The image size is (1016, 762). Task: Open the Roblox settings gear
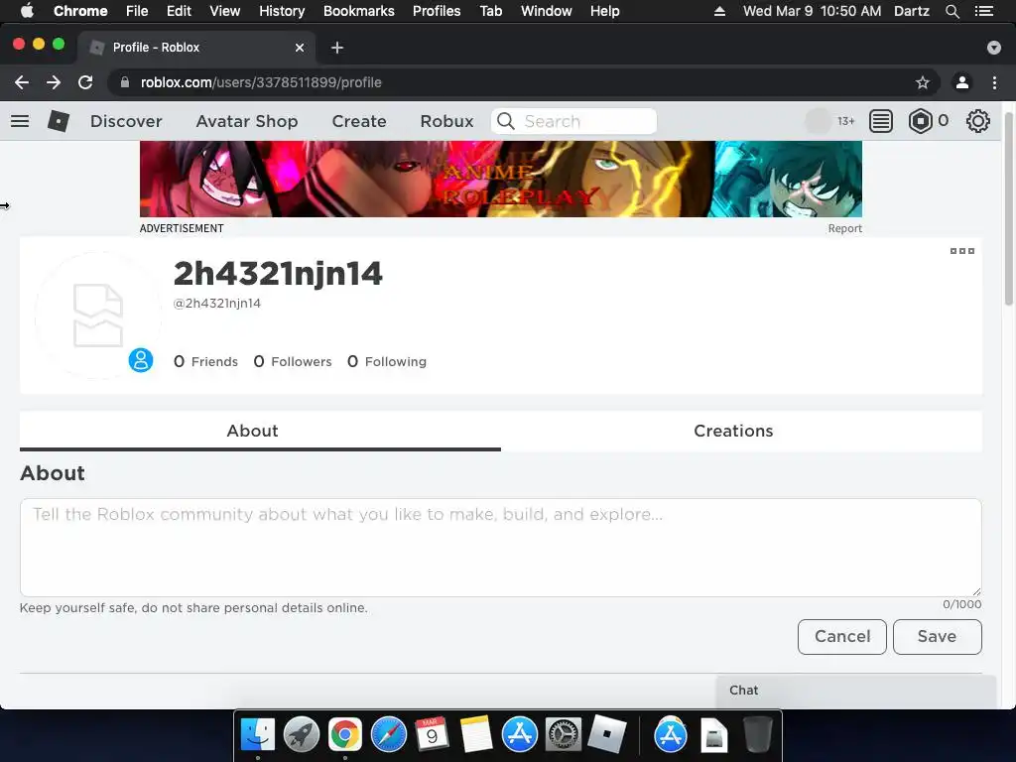tap(977, 121)
